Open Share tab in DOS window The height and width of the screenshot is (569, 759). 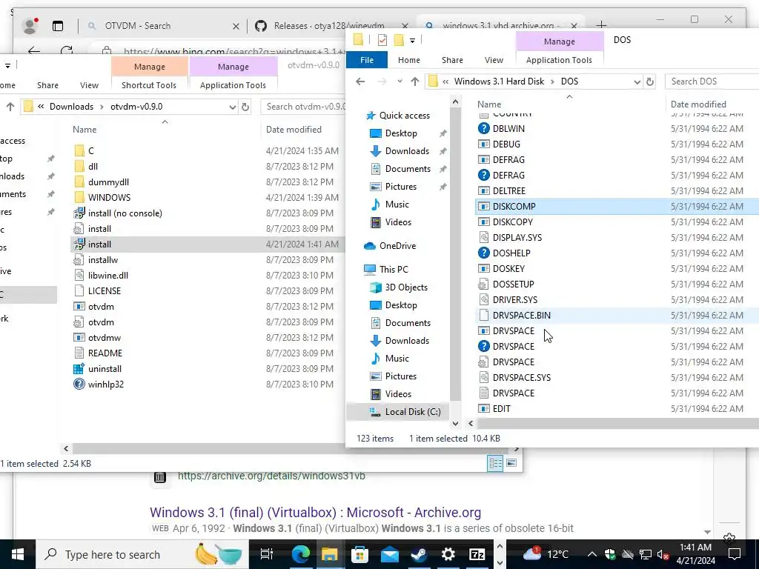point(452,60)
